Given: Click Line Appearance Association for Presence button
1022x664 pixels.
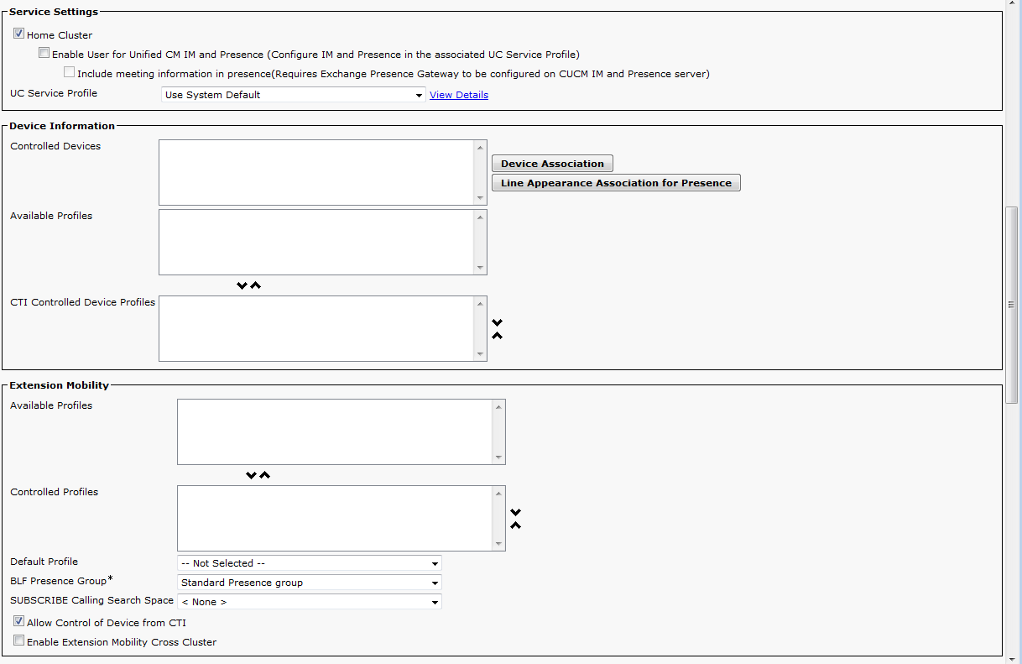Looking at the screenshot, I should [x=616, y=183].
